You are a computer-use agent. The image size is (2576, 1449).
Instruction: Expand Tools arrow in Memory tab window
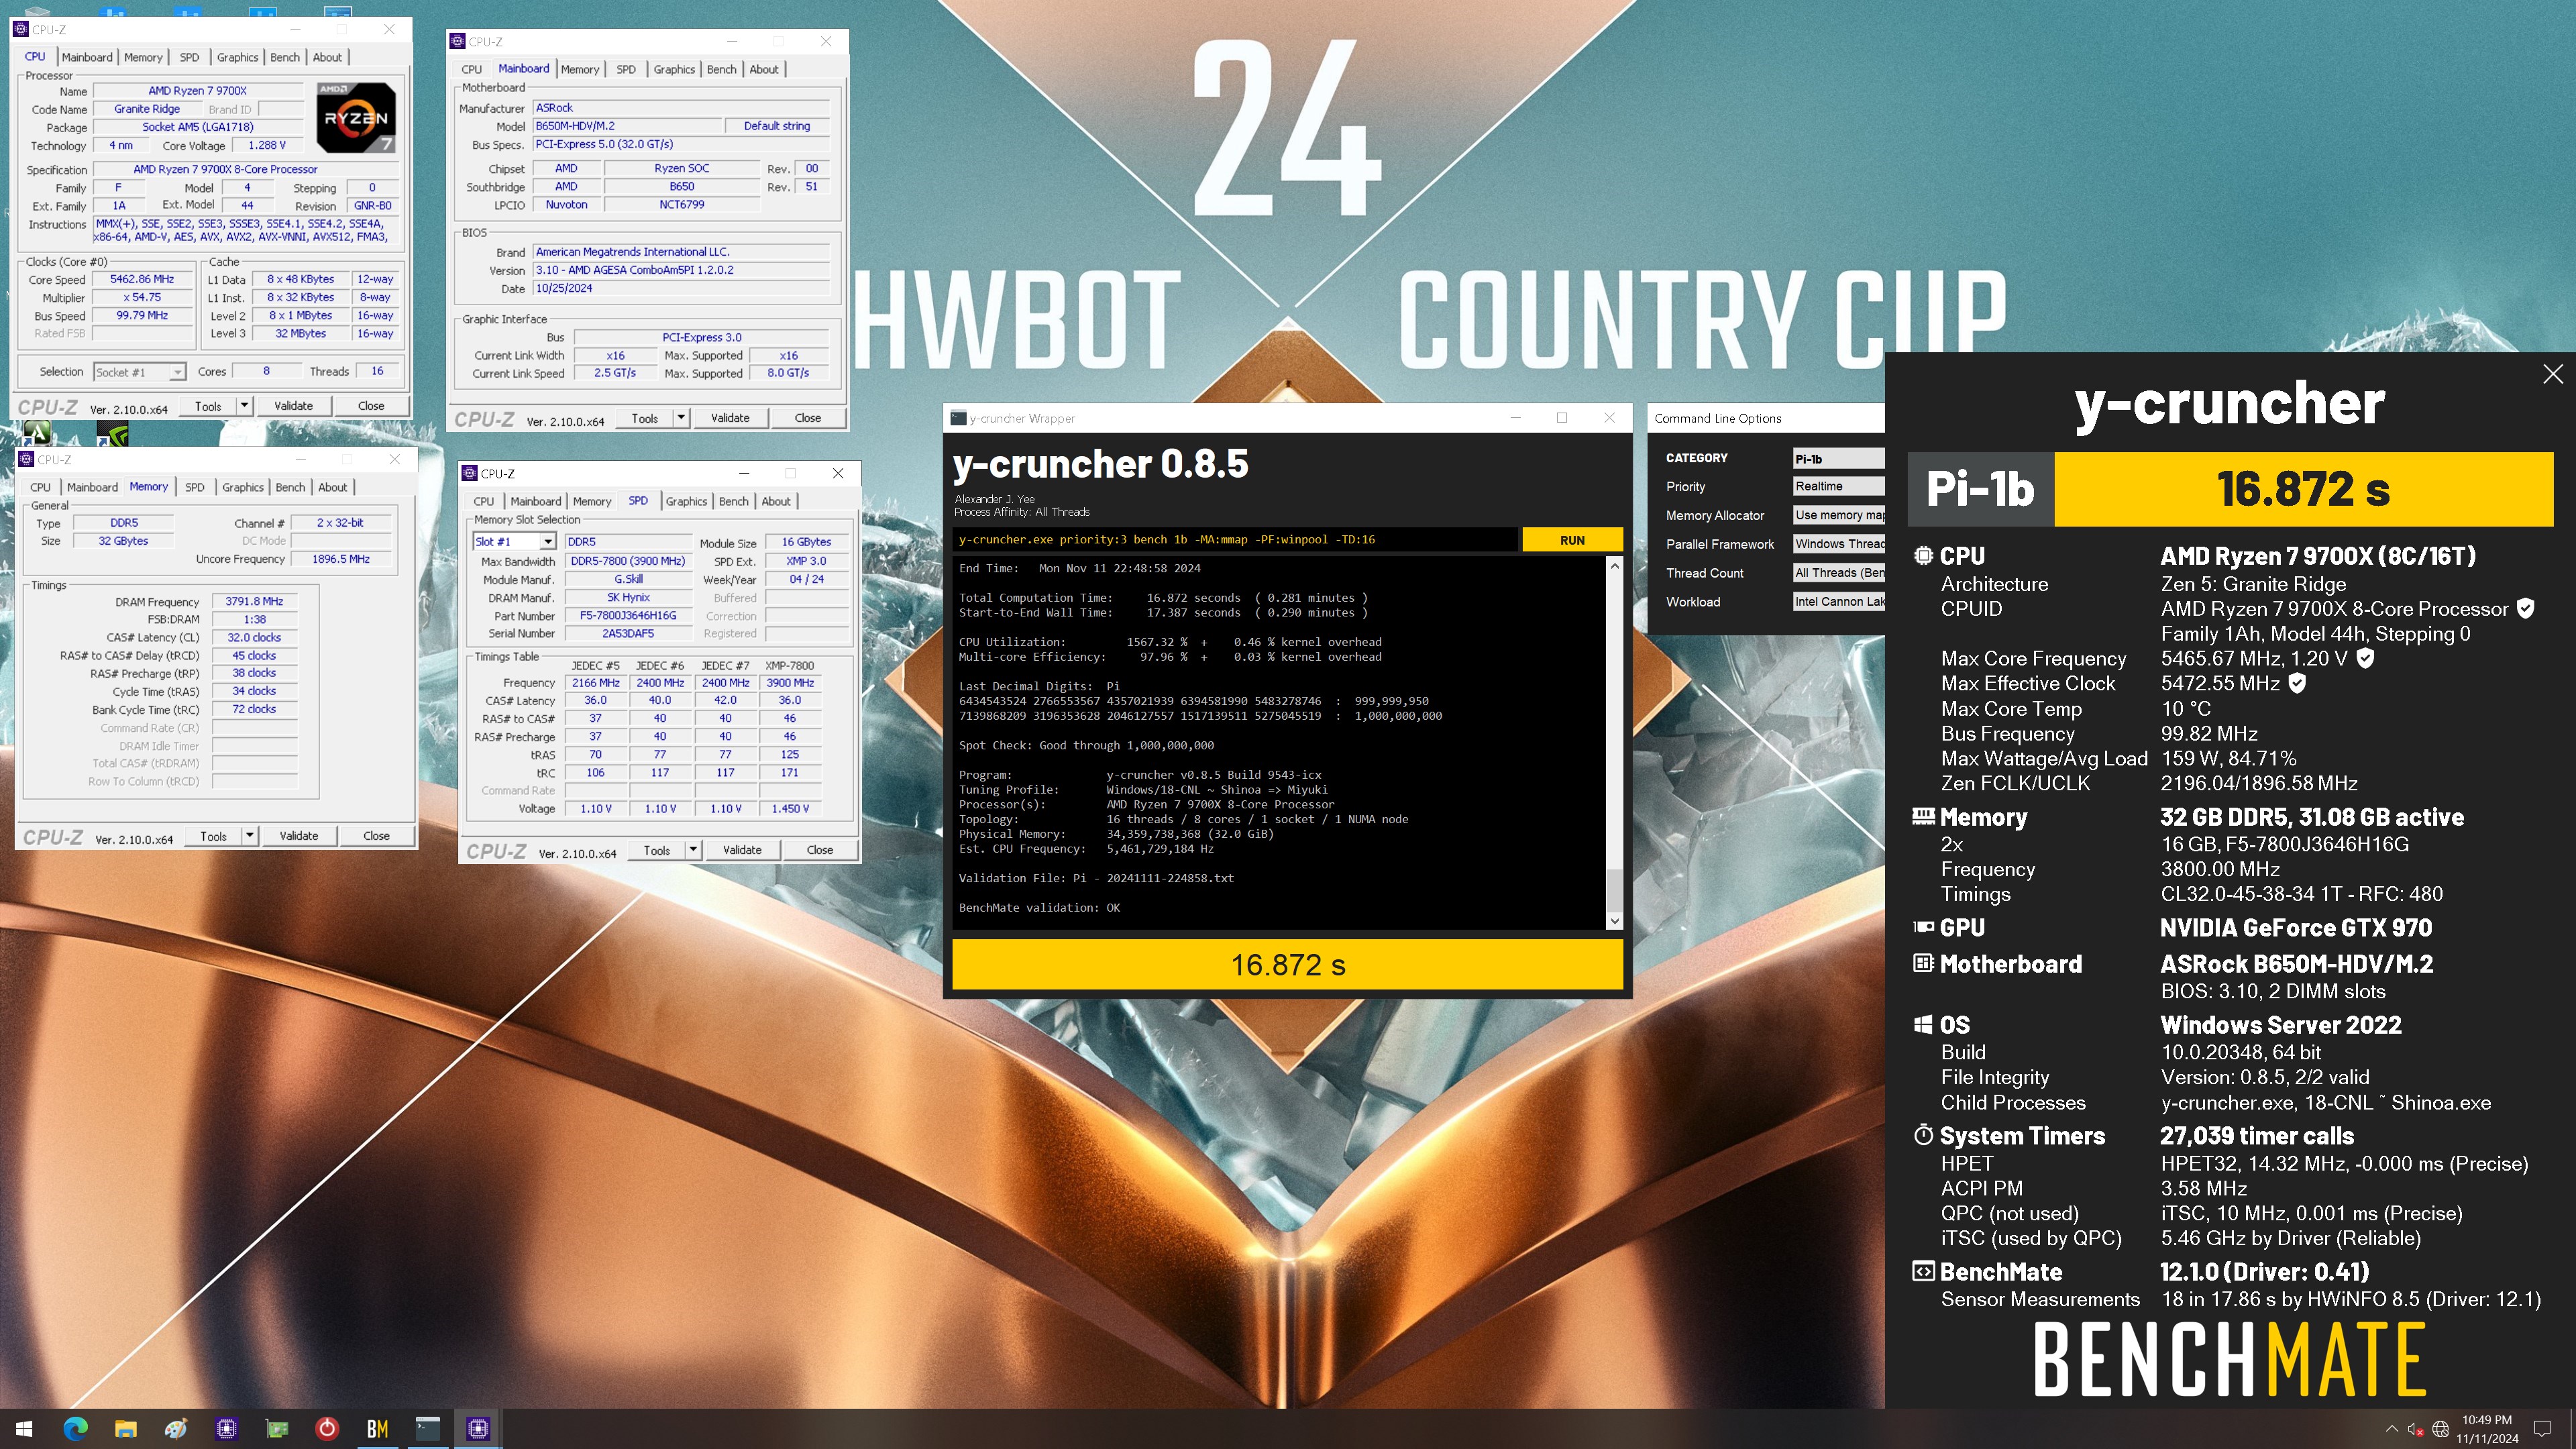pos(249,836)
